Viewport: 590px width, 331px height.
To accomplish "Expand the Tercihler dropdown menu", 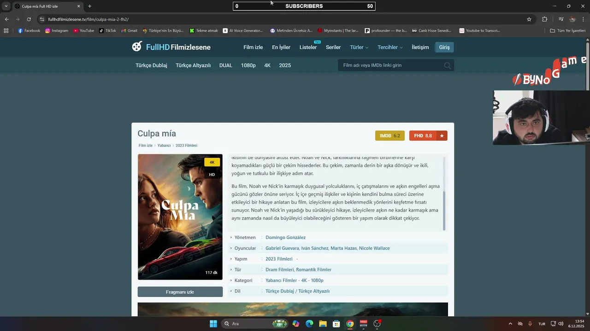I will tap(390, 47).
